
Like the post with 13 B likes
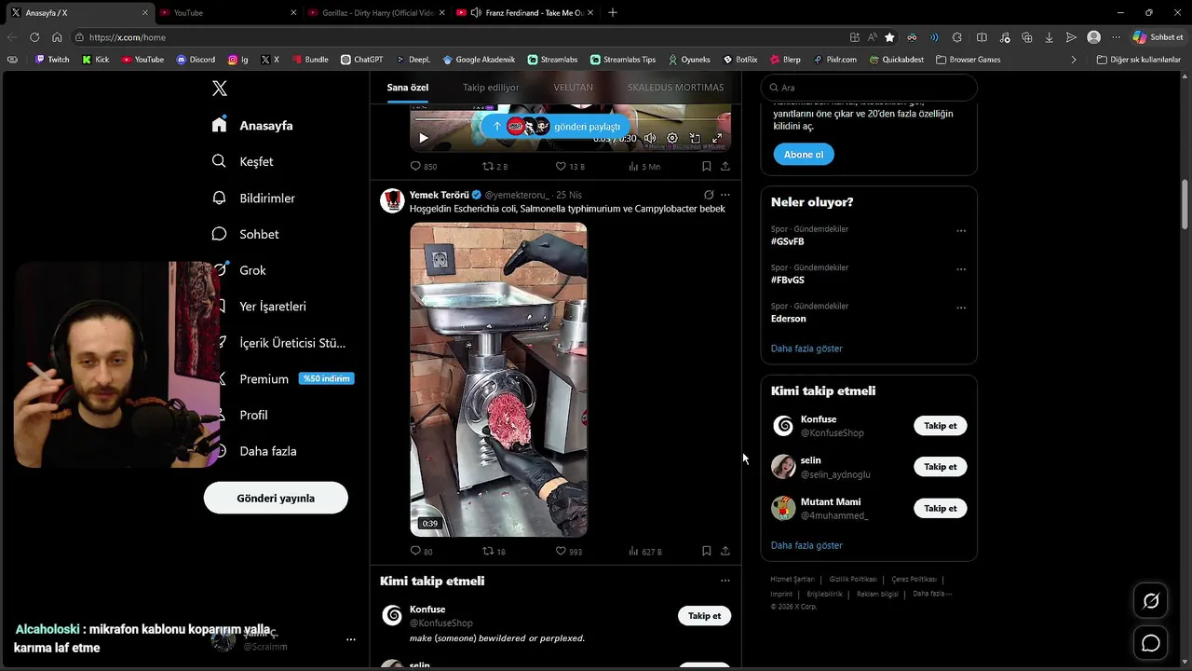(569, 166)
